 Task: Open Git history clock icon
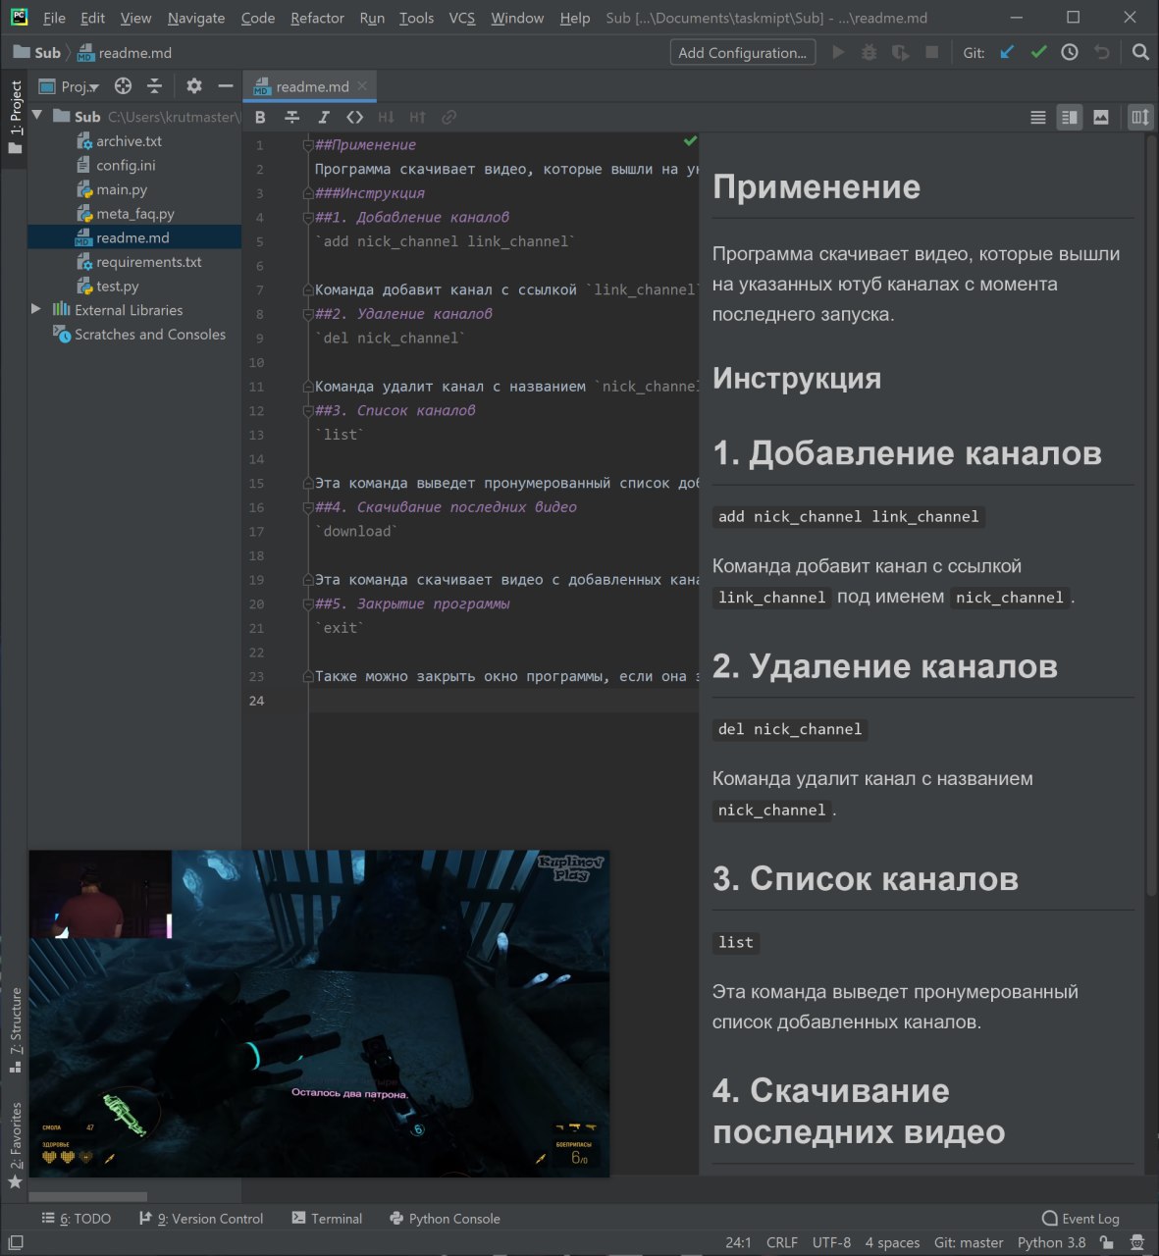point(1070,52)
